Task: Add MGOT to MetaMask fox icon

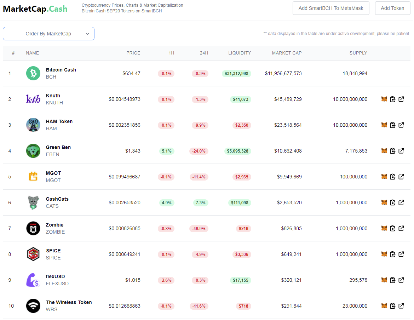Action: click(x=384, y=177)
